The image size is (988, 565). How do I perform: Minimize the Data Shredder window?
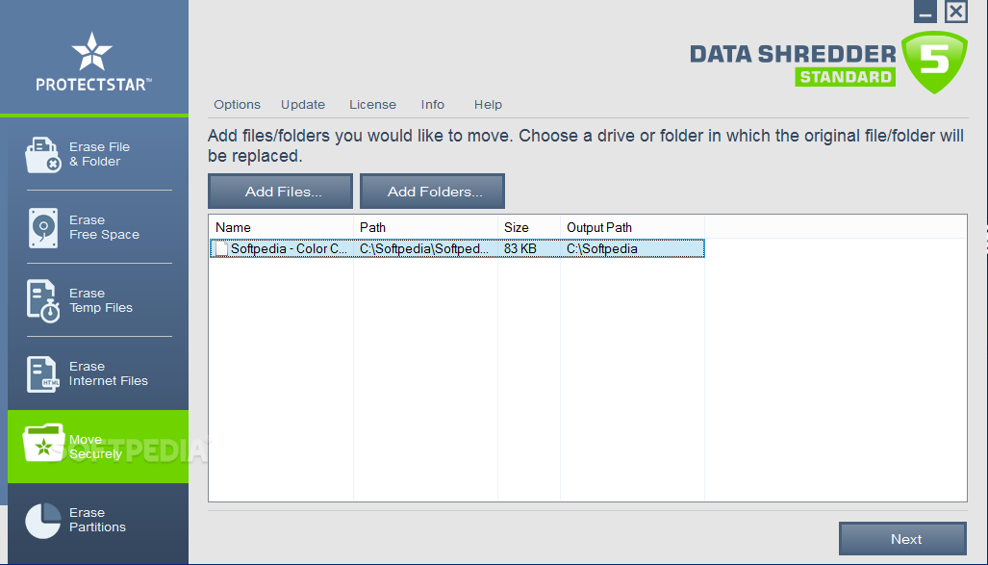coord(925,12)
